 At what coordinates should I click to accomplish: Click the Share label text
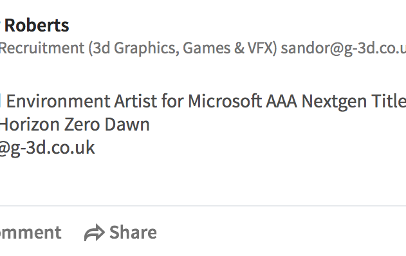click(x=133, y=232)
